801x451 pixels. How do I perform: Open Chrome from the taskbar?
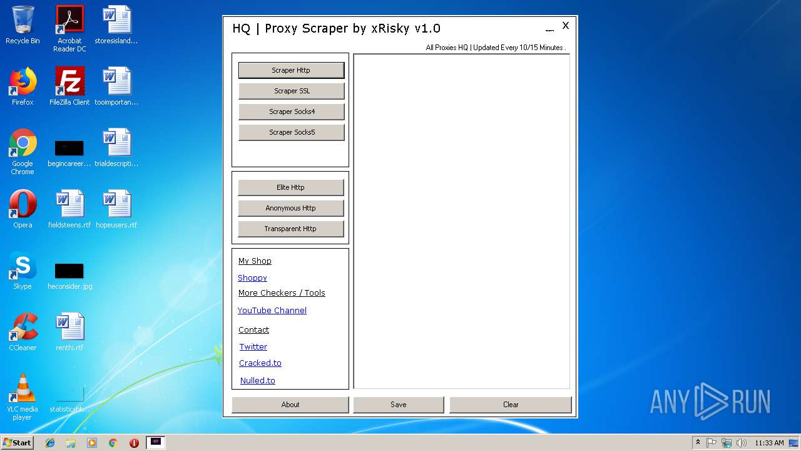(x=113, y=443)
